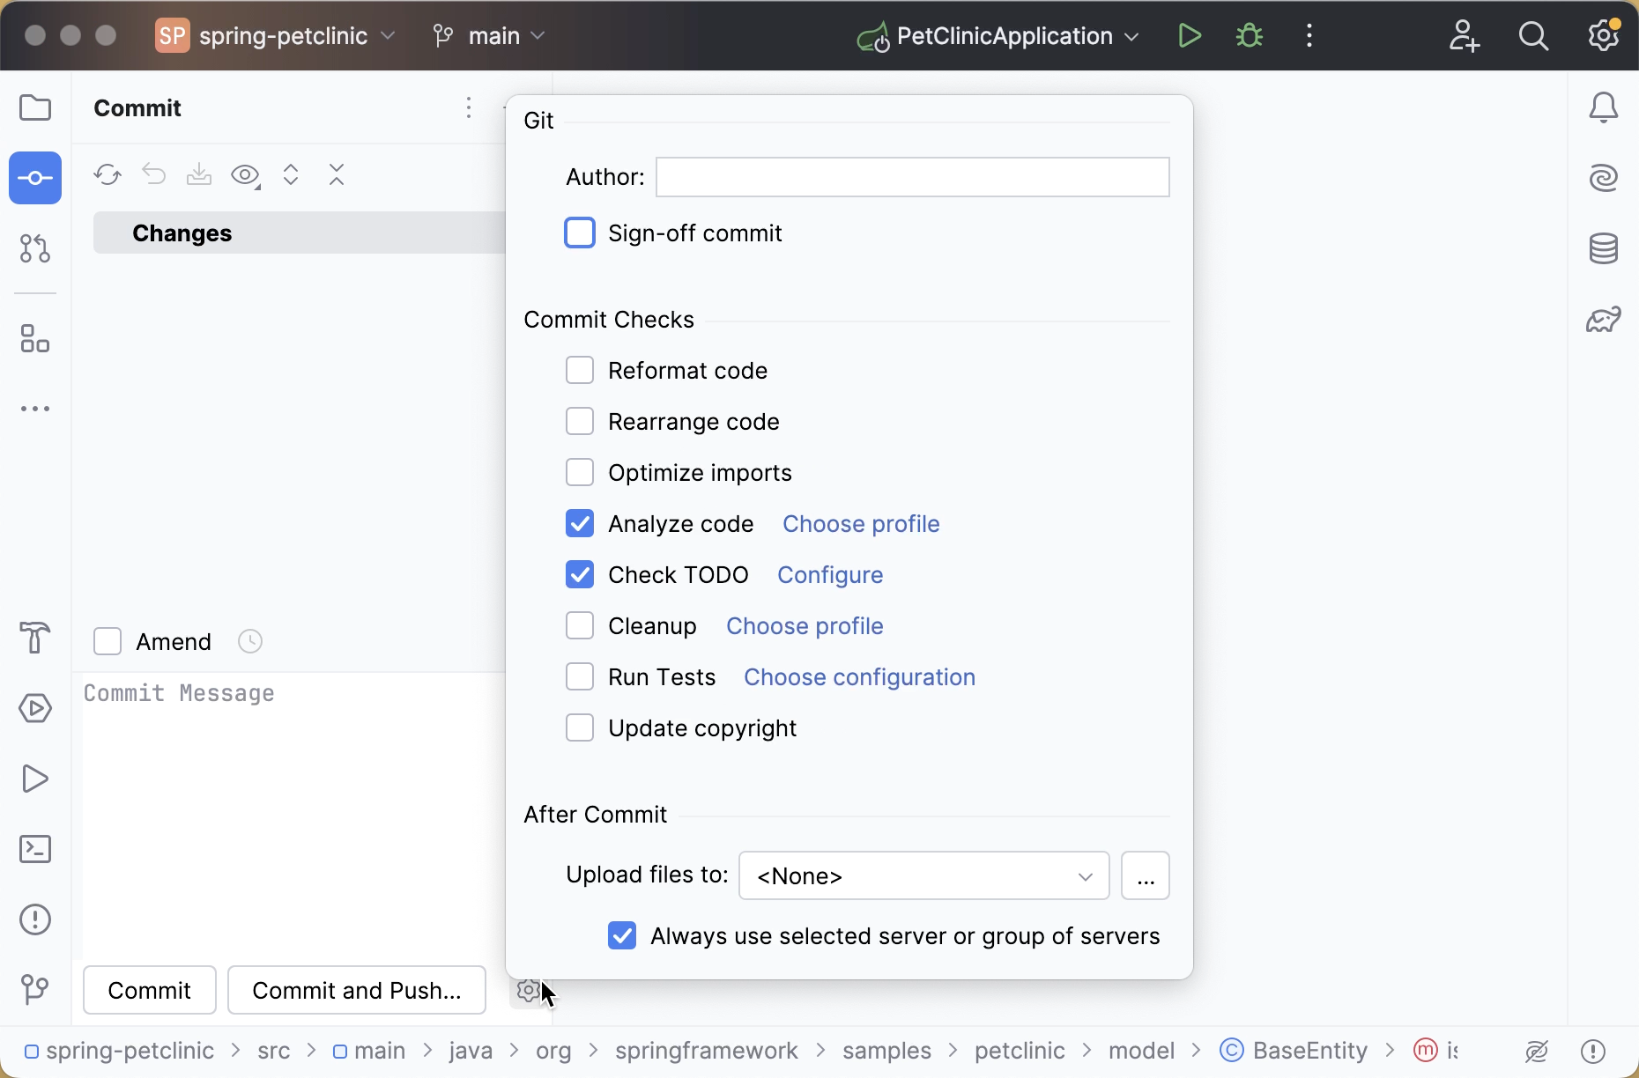1639x1078 pixels.
Task: Open the Database tool window
Action: coord(1605,247)
